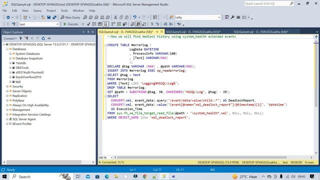Run the query with Execute
The width and height of the screenshot is (320, 180).
coord(71,24)
